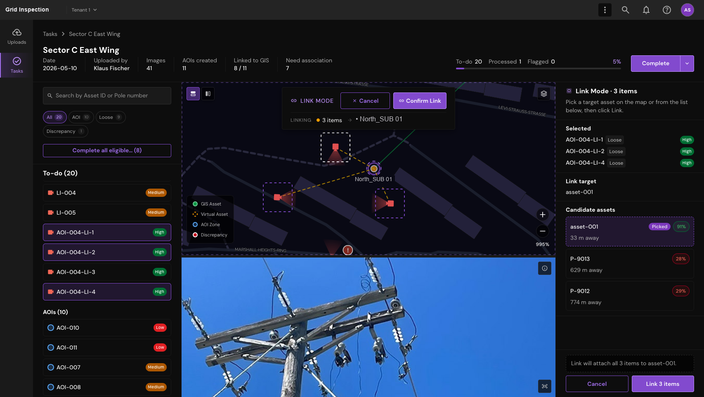Pick candidate asset P-9013
The height and width of the screenshot is (397, 704).
[x=630, y=265]
